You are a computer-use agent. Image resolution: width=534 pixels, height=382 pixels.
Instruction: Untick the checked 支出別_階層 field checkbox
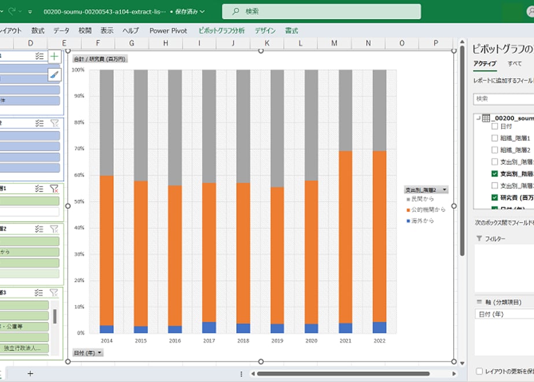coord(495,174)
